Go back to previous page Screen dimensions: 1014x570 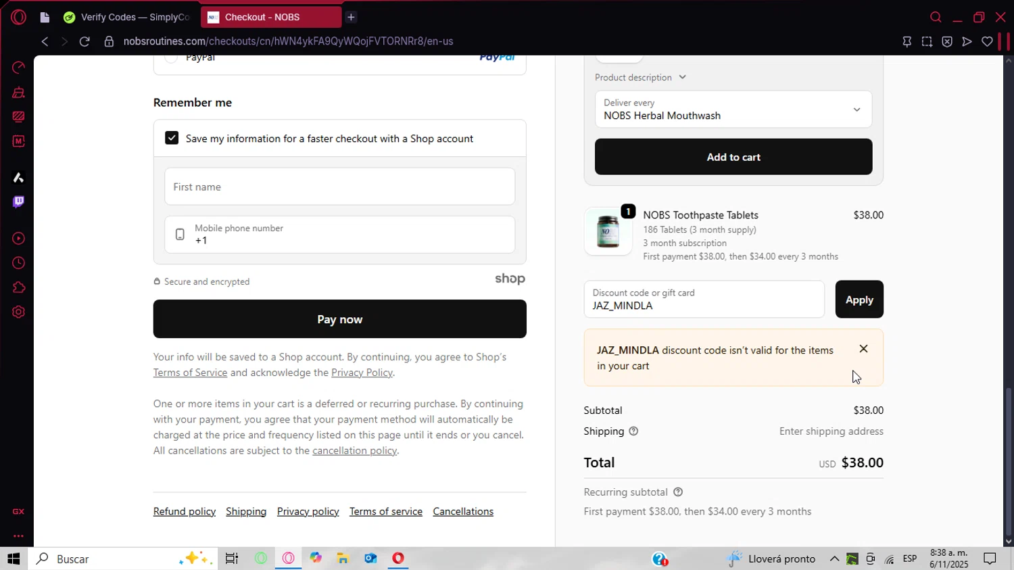(45, 41)
